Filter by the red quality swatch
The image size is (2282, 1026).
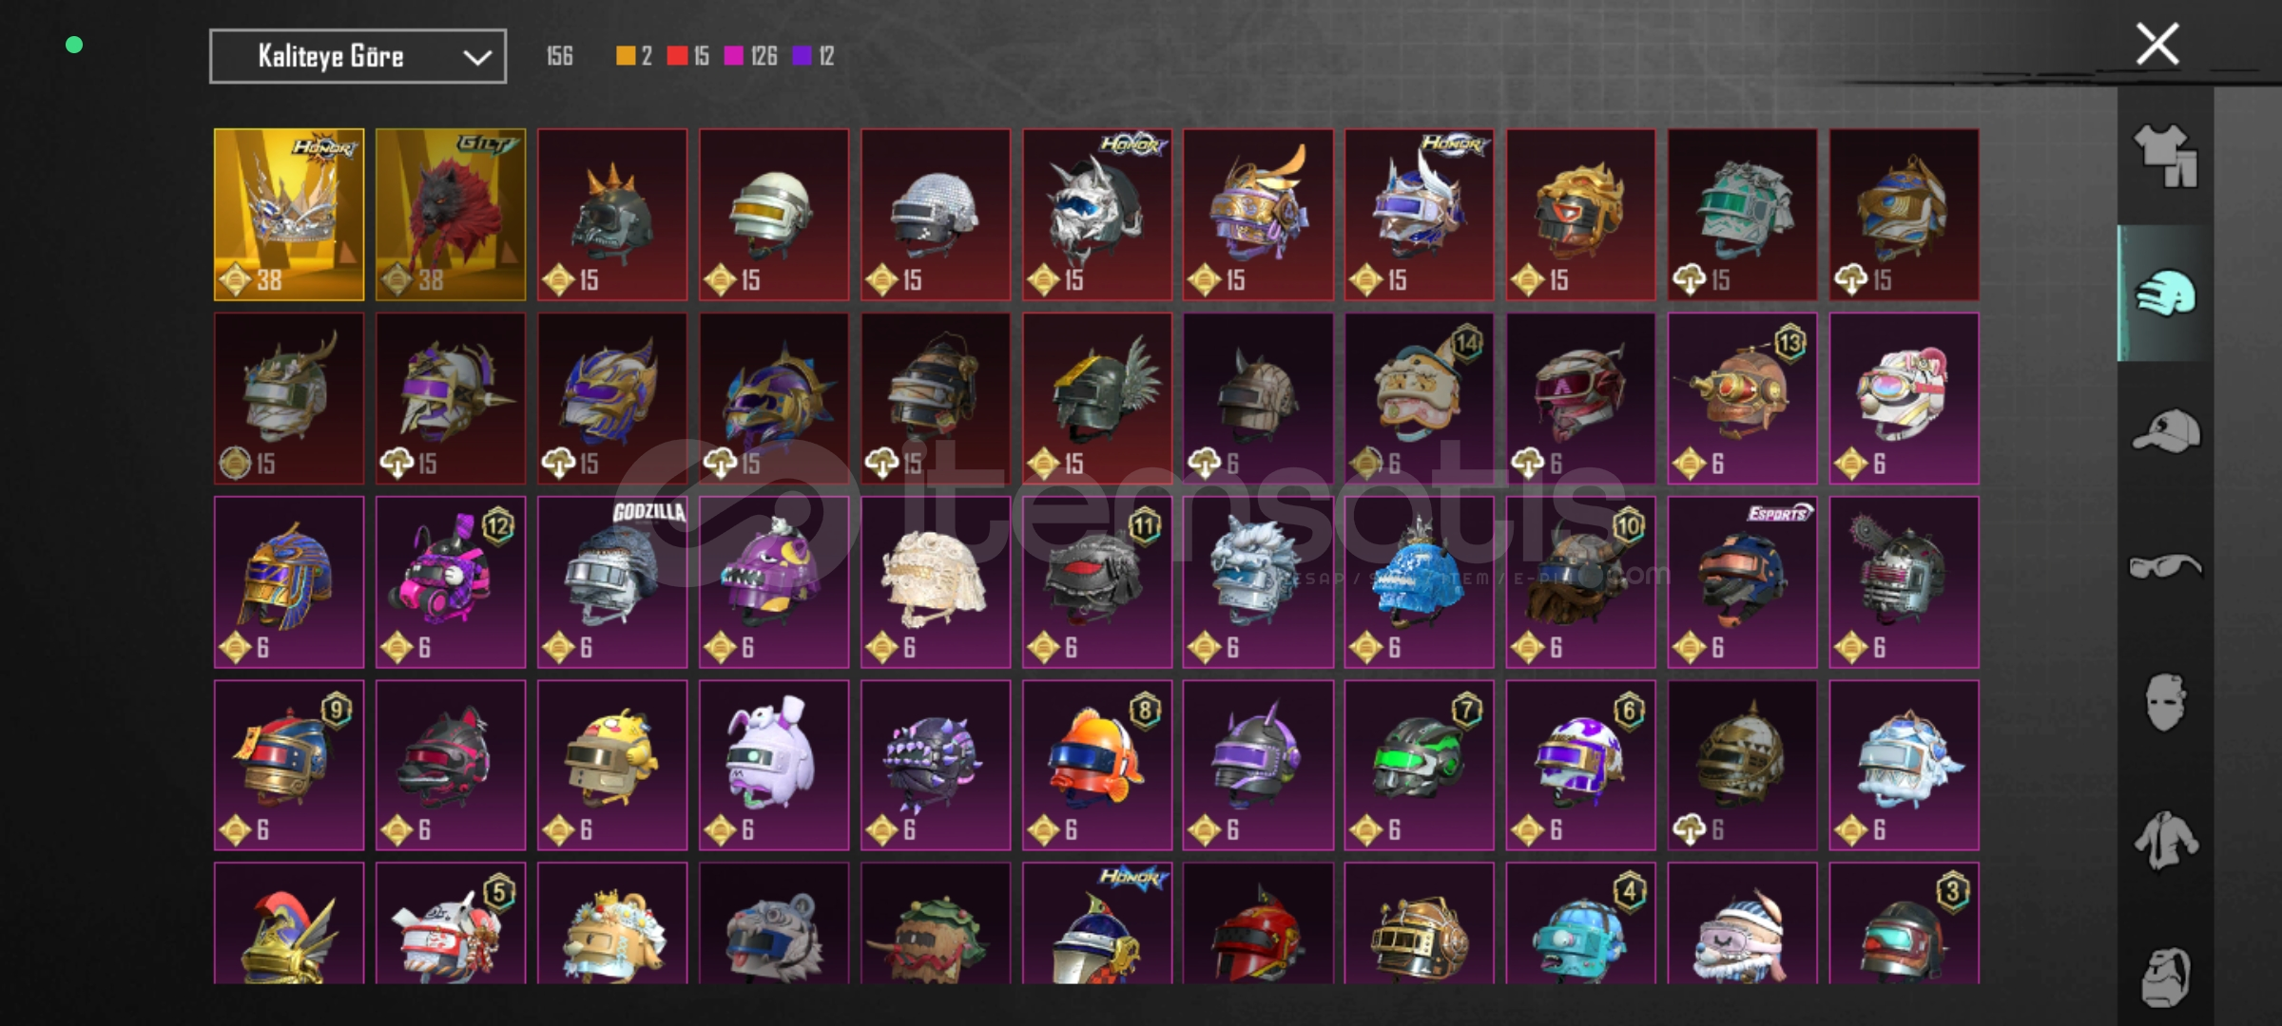[677, 56]
